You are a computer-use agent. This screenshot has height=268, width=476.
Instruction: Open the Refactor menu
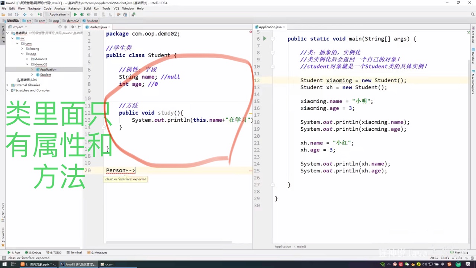(74, 8)
